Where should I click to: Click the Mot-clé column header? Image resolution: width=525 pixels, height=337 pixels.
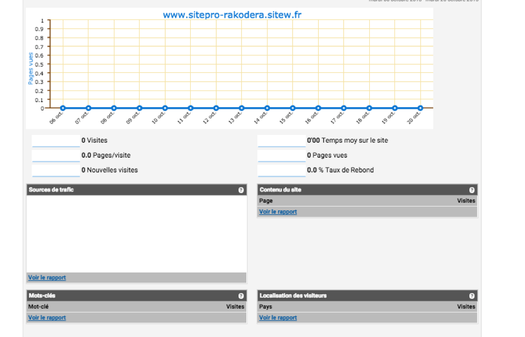38,306
